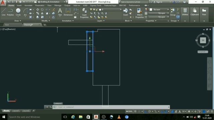The width and height of the screenshot is (214, 120).
Task: Toggle isolate objects in status bar
Action: 199,111
